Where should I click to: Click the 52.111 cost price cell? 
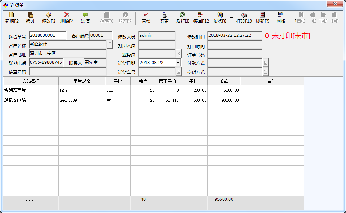coord(168,100)
